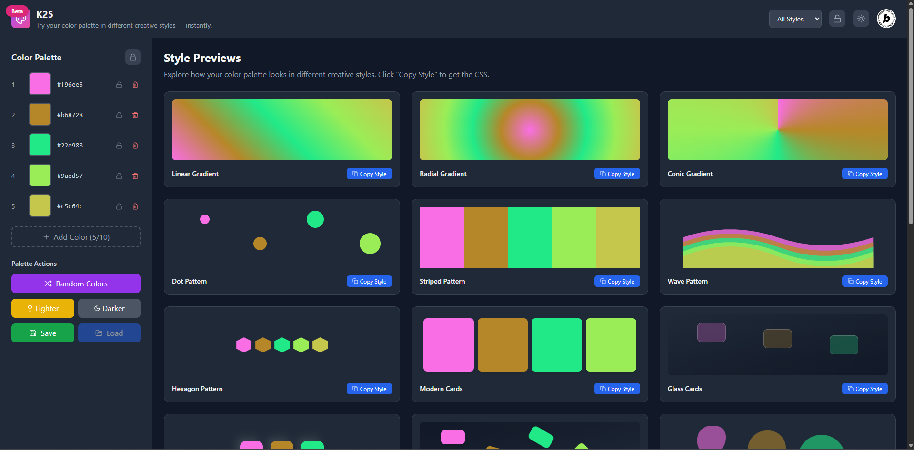
Task: Make the palette Darker
Action: [109, 308]
